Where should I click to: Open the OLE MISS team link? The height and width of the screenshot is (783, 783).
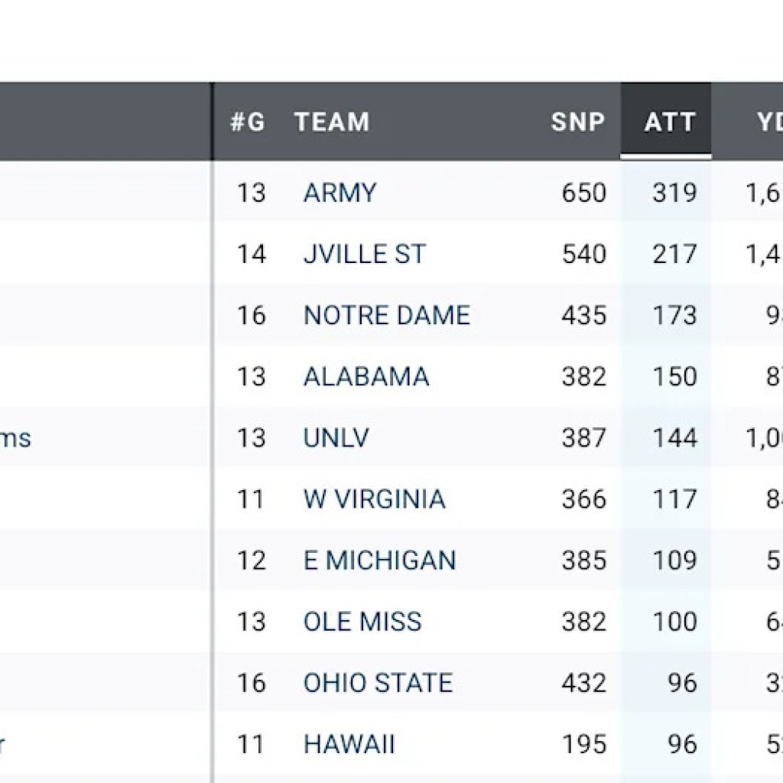[x=362, y=621]
